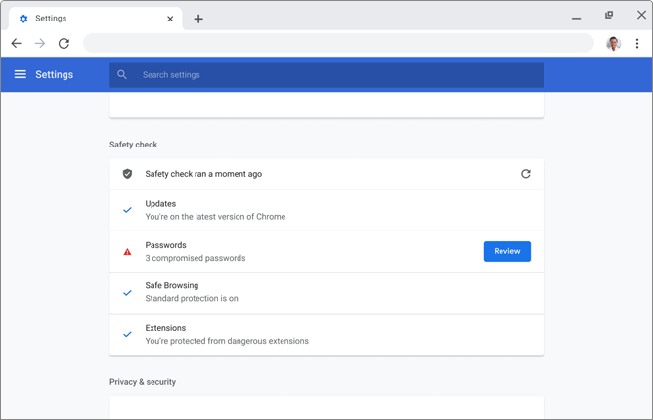The width and height of the screenshot is (653, 420).
Task: Open the Extensions safety row
Action: pyautogui.click(x=326, y=334)
